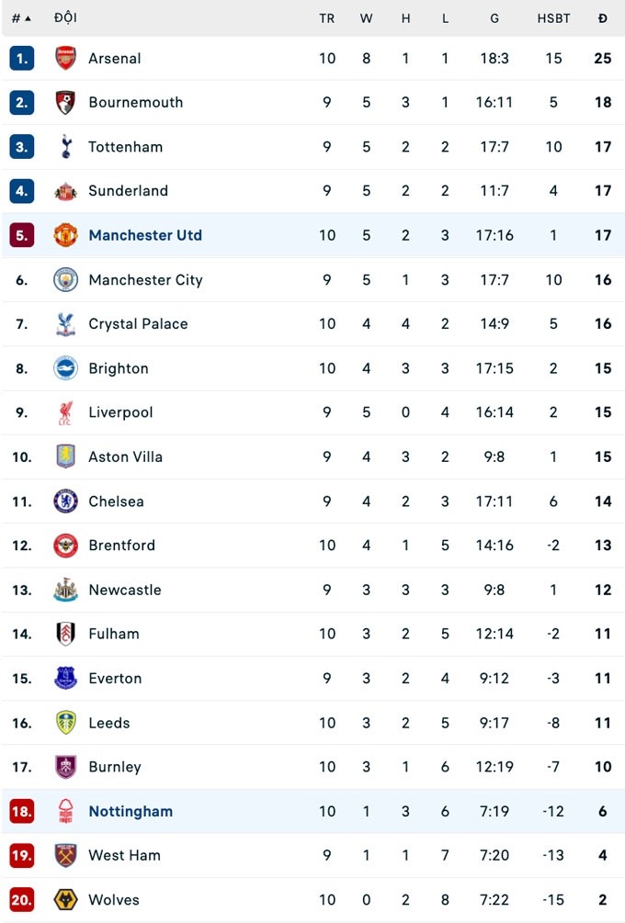Click the Tottenham club crest icon
The width and height of the screenshot is (625, 923).
click(66, 146)
